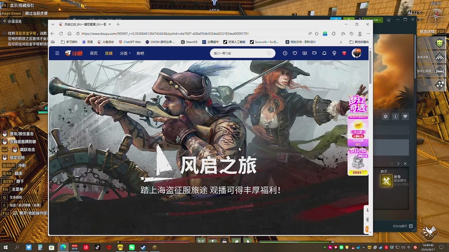Click the next arrow in the Steam news panel
Viewport: 449px width, 252px height.
[398, 164]
